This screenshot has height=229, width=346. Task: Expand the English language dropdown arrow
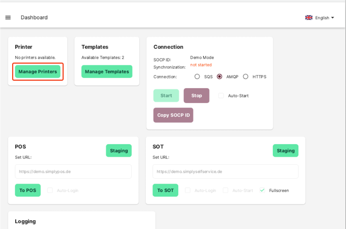tap(333, 17)
